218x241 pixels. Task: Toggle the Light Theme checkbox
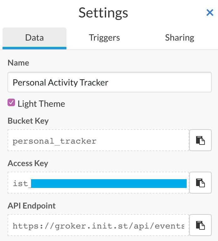(11, 102)
